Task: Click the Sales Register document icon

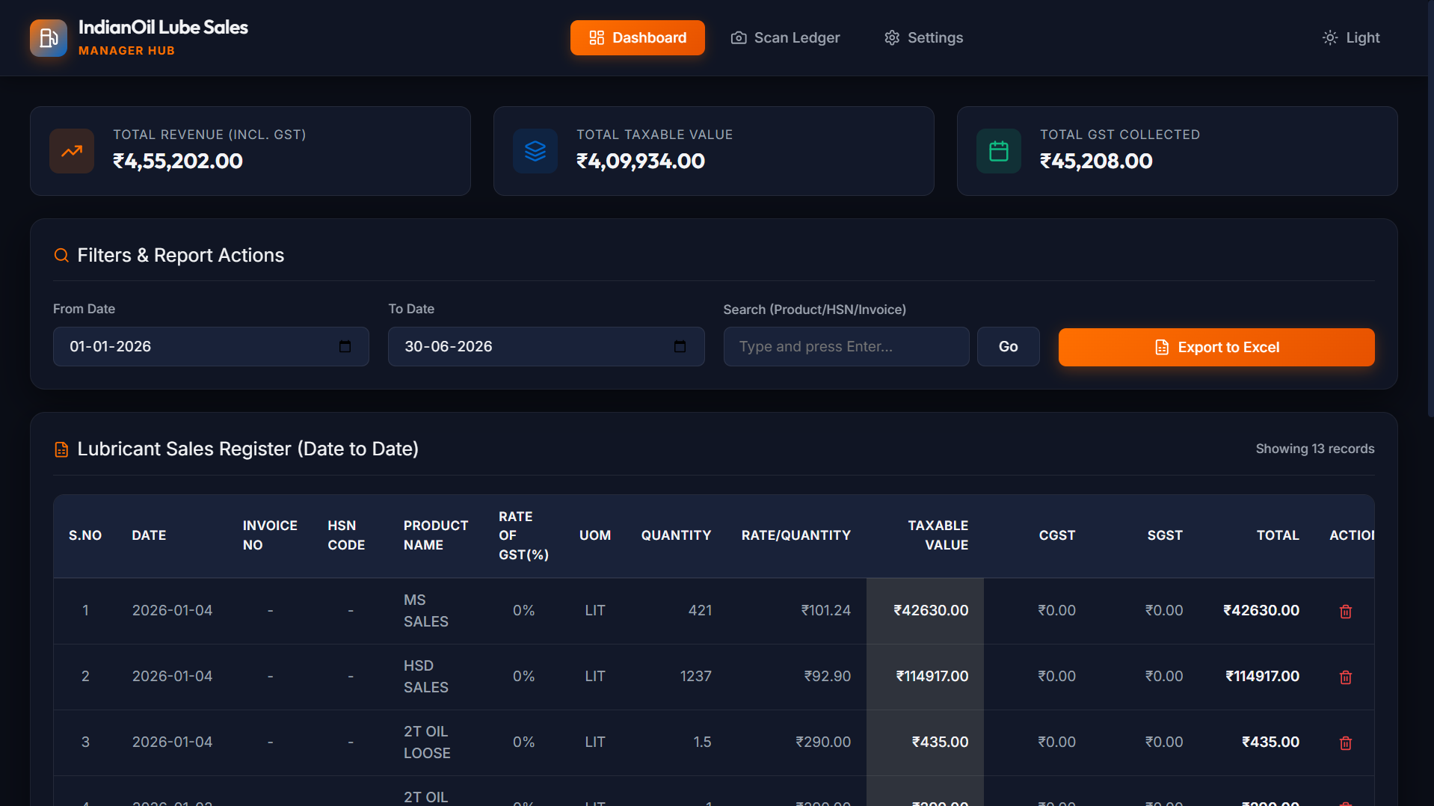Action: (x=61, y=449)
